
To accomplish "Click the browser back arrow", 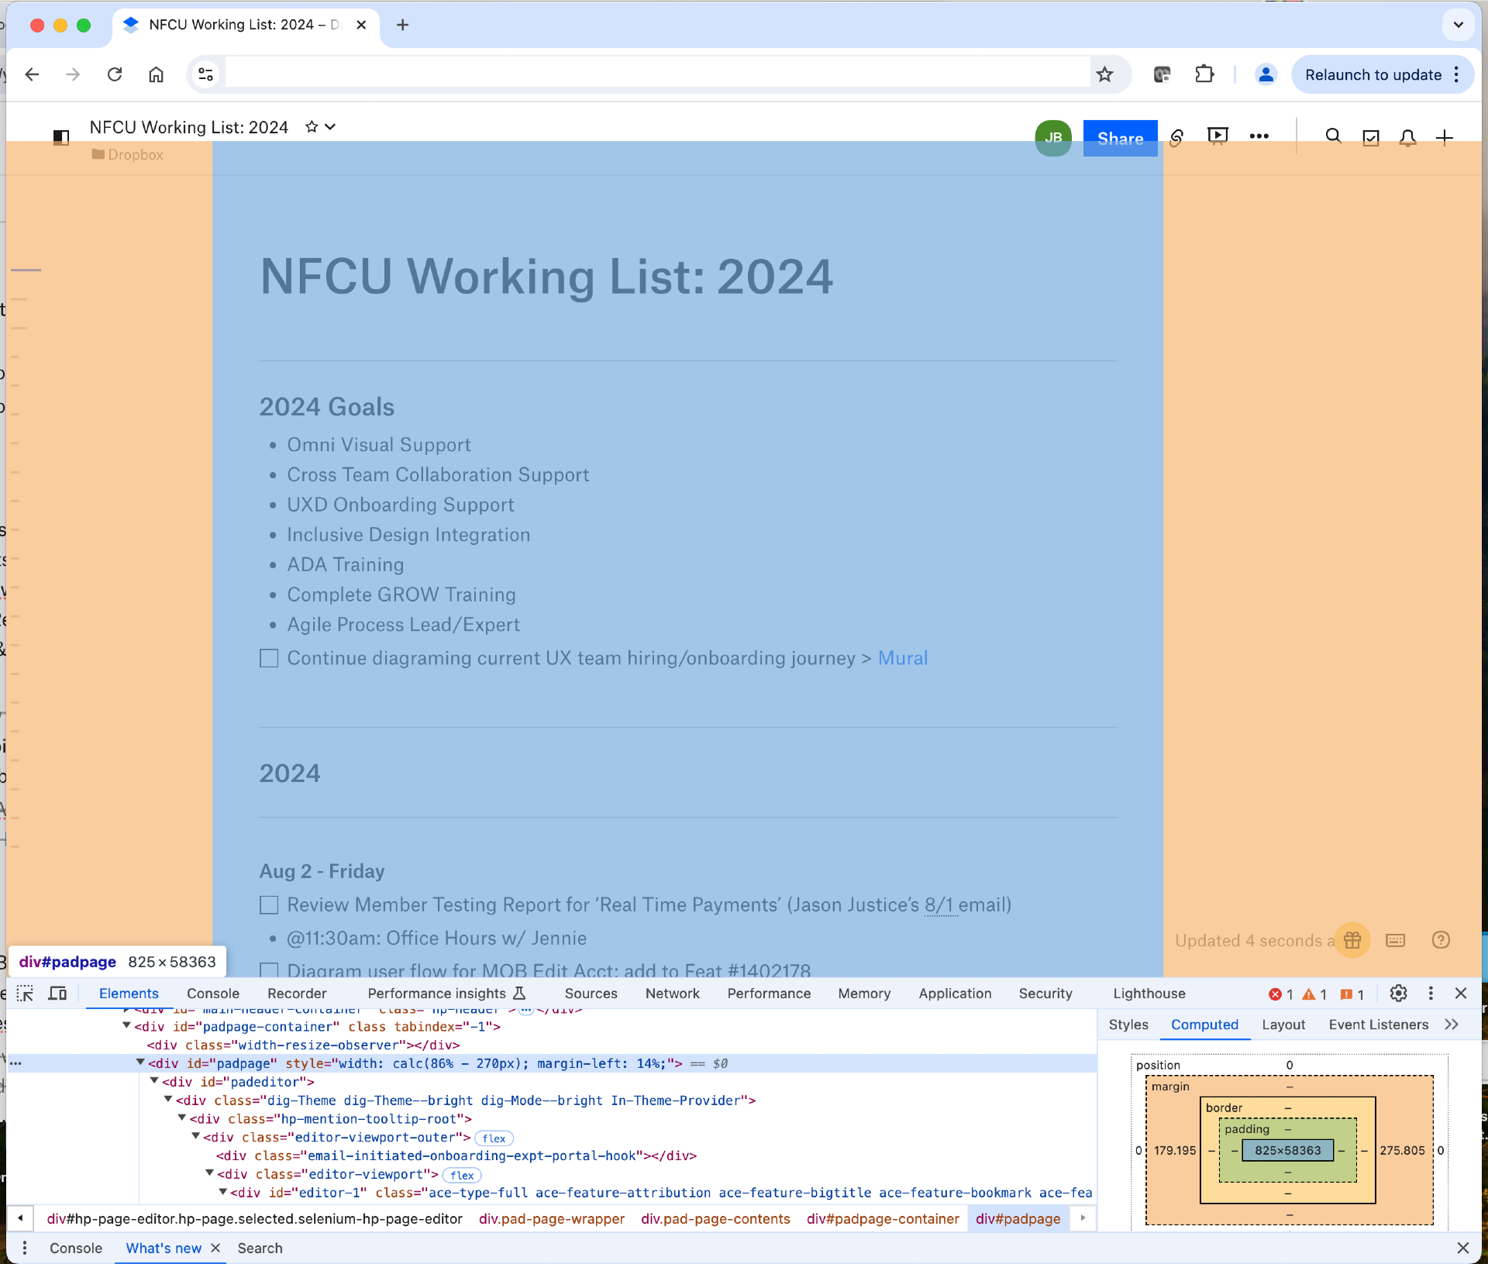I will click(x=32, y=74).
